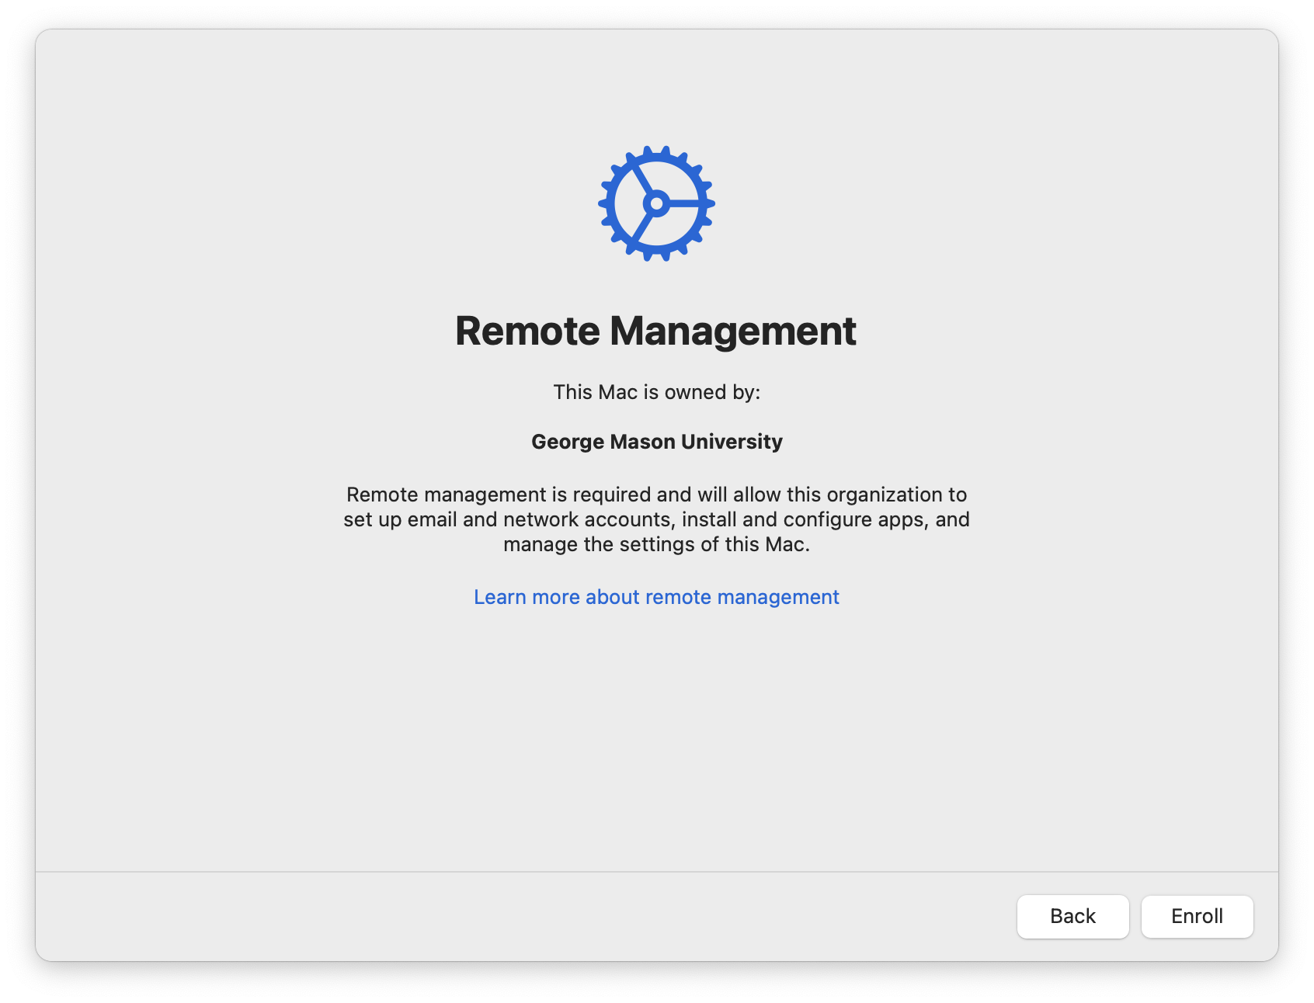The height and width of the screenshot is (1003, 1314).
Task: Select the George Mason University organization name
Action: click(x=656, y=442)
